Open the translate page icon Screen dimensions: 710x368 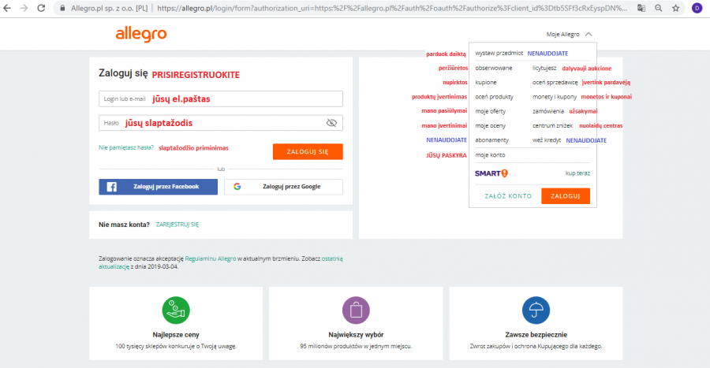point(641,8)
